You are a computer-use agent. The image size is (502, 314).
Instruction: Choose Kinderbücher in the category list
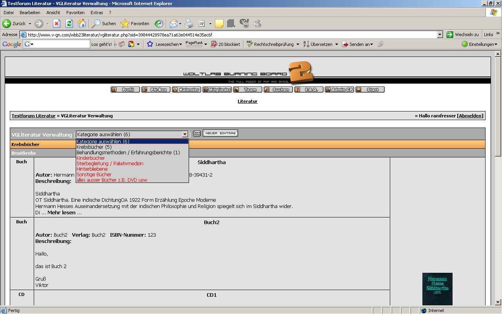click(91, 158)
